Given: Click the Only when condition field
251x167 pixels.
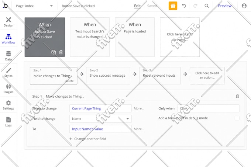Looking at the screenshot, I should [208, 108].
